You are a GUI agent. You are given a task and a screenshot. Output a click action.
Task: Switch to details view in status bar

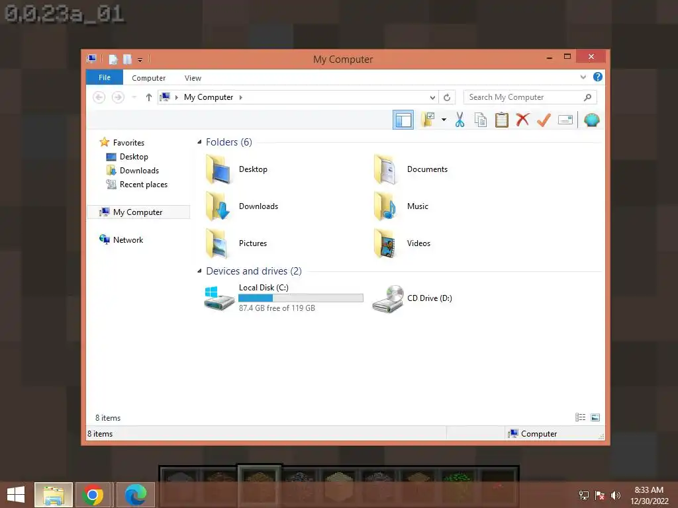coord(580,417)
